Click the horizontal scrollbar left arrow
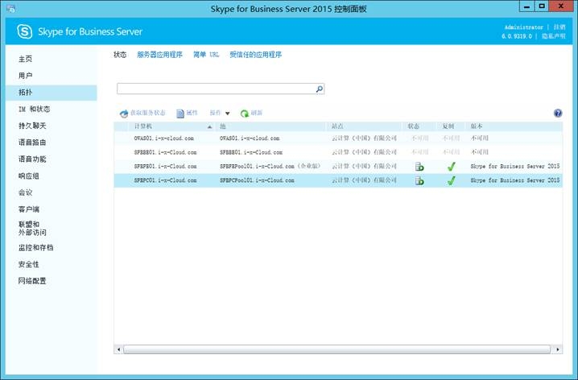 118,349
